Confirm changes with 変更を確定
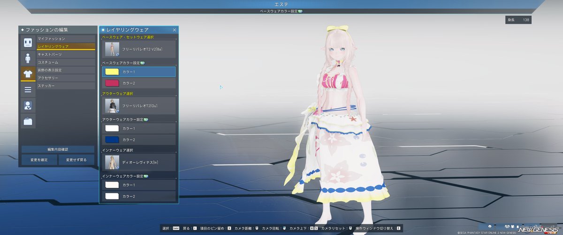The height and width of the screenshot is (235, 563). tap(39, 160)
